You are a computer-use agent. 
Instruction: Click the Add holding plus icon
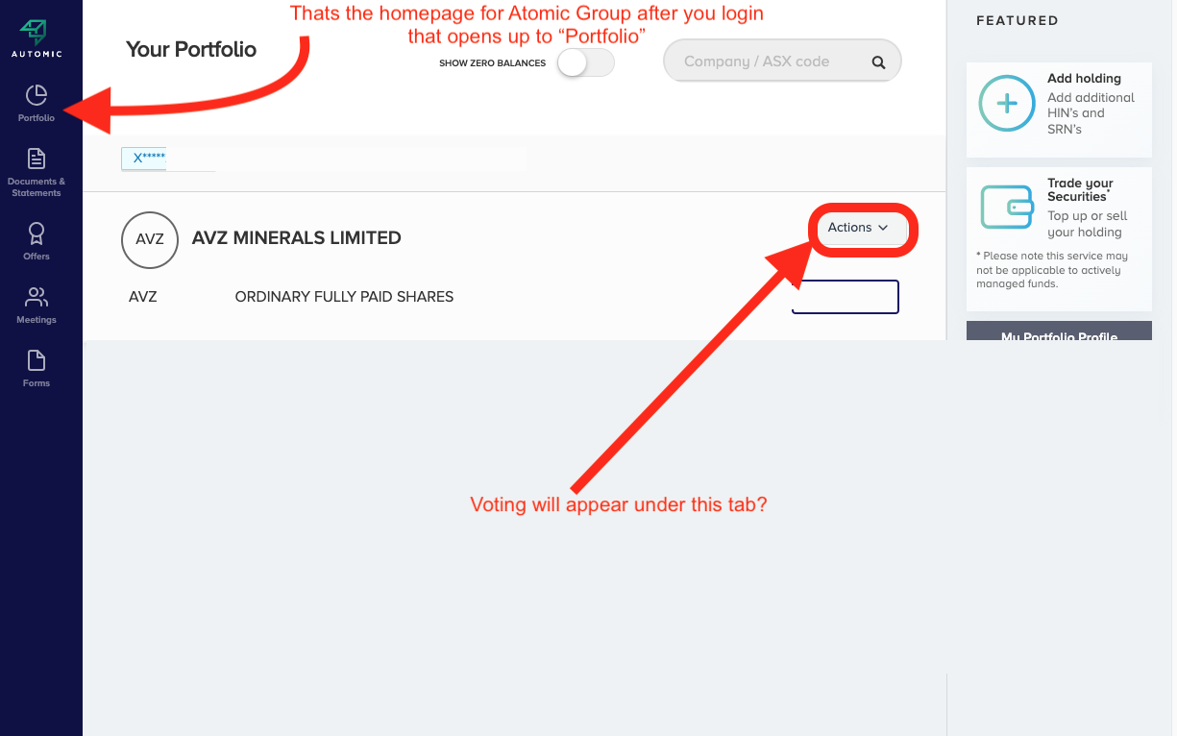[x=1007, y=103]
